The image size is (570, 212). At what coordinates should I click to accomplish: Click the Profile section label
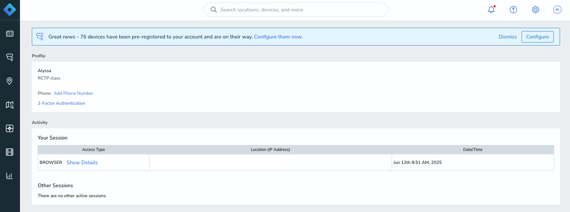click(38, 56)
